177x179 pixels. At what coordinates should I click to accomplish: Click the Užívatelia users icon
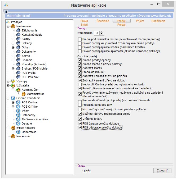[x=13, y=85]
